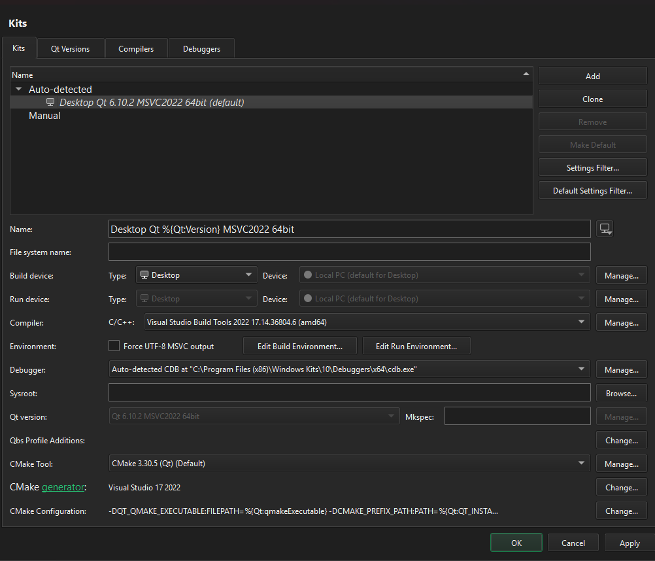Go to the Debuggers tab
The image size is (655, 561).
pyautogui.click(x=201, y=49)
